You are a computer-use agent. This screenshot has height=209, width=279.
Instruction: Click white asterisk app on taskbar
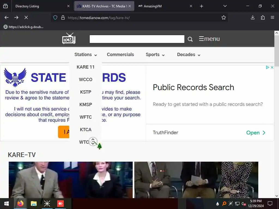pyautogui.click(x=47, y=204)
